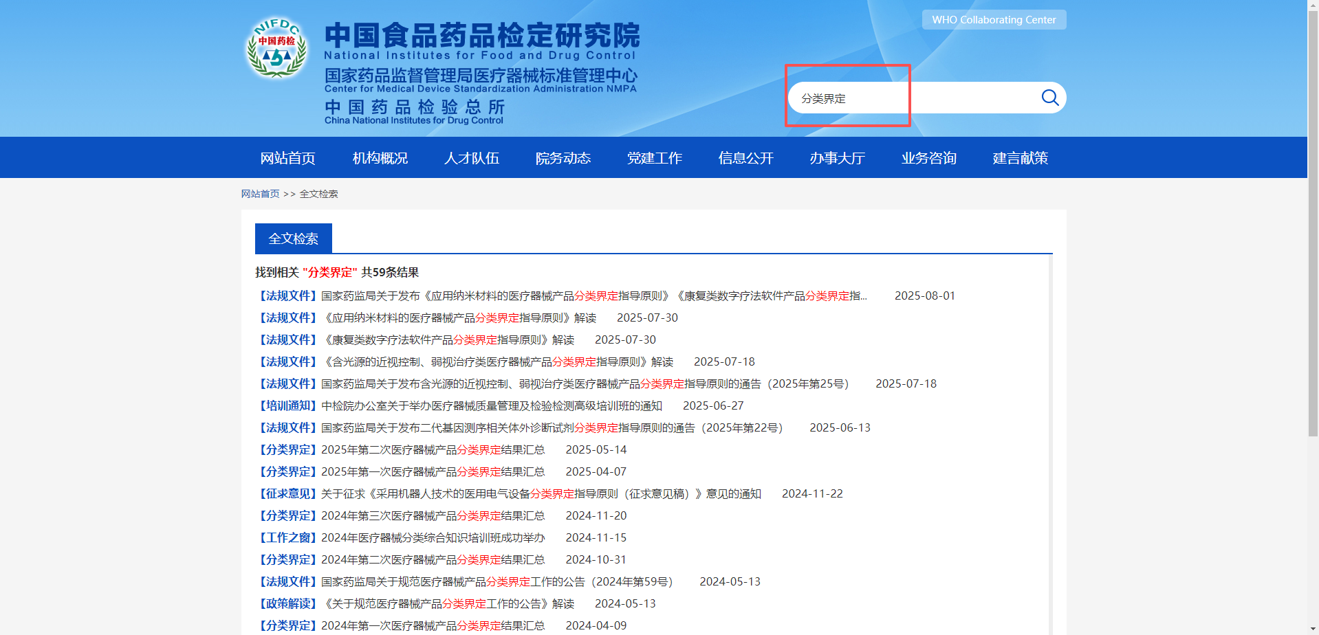Image resolution: width=1319 pixels, height=635 pixels.
Task: Open the 建言献策 navigation menu
Action: [x=1020, y=158]
